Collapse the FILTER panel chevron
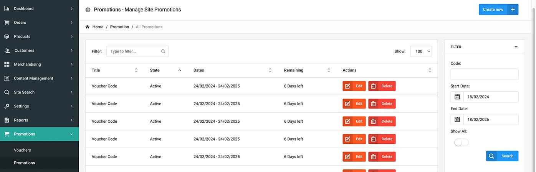 pyautogui.click(x=516, y=47)
